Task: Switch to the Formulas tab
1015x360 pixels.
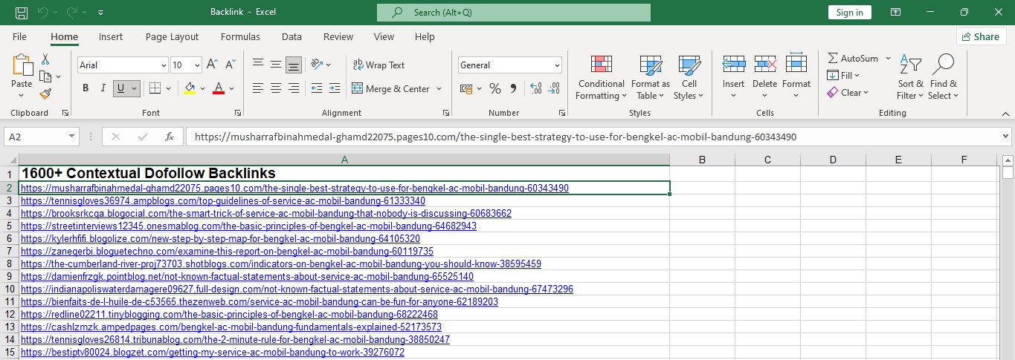Action: 240,36
